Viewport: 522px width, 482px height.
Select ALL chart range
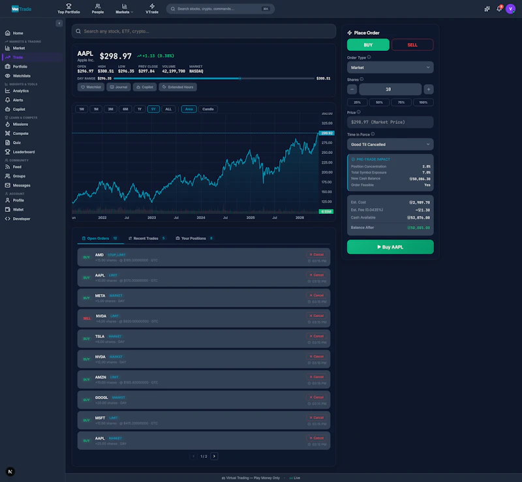click(168, 109)
